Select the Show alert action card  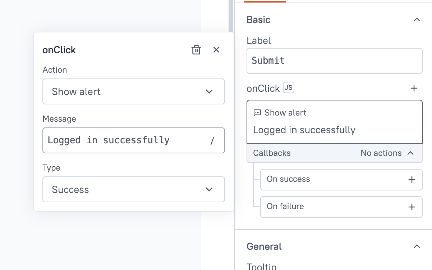(334, 122)
